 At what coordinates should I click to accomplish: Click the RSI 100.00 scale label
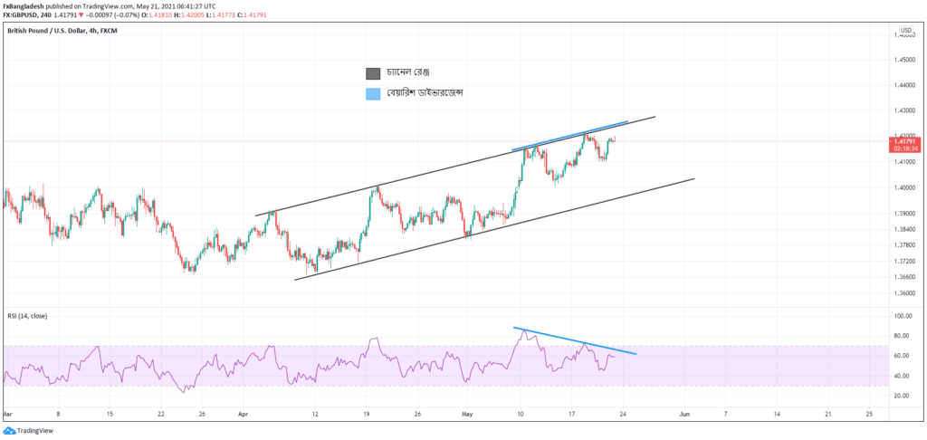904,316
